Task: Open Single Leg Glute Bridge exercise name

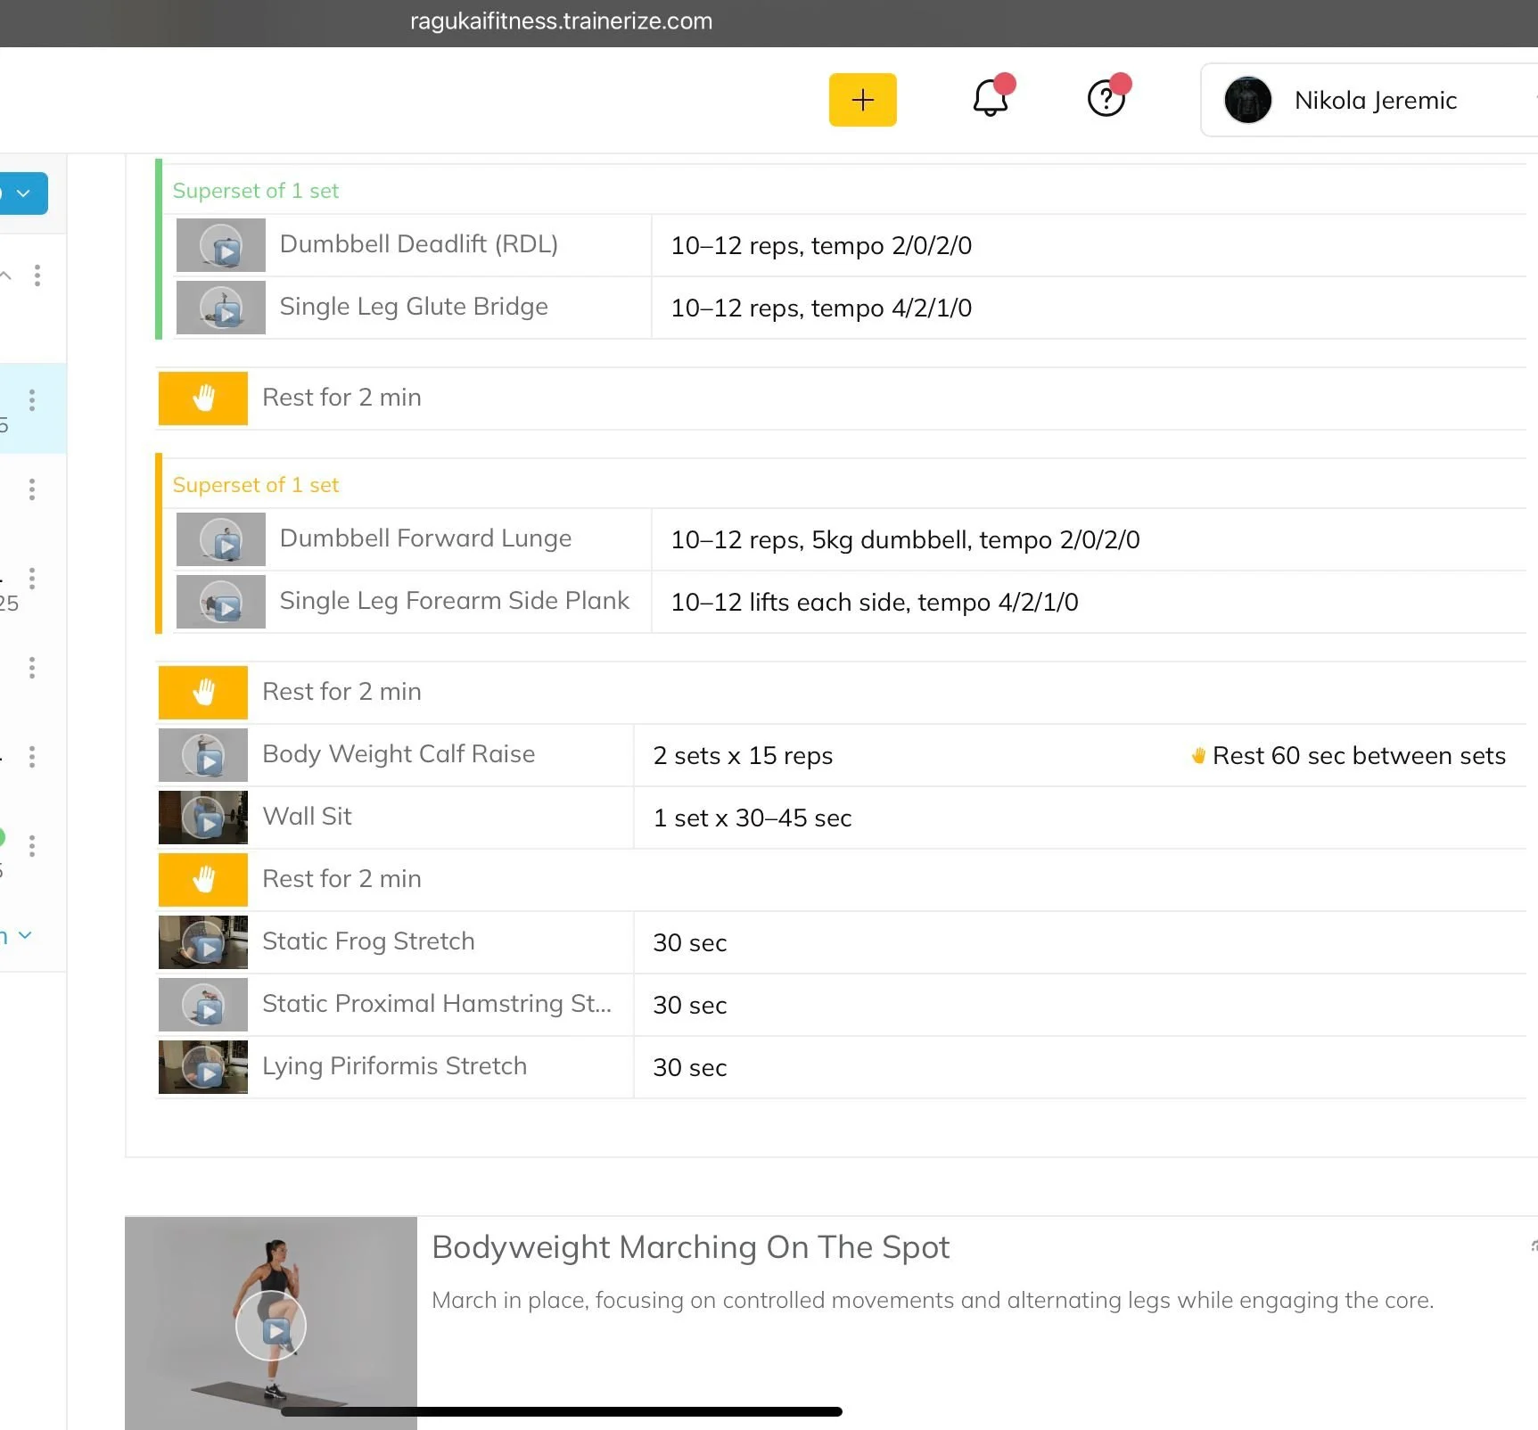Action: 414,307
